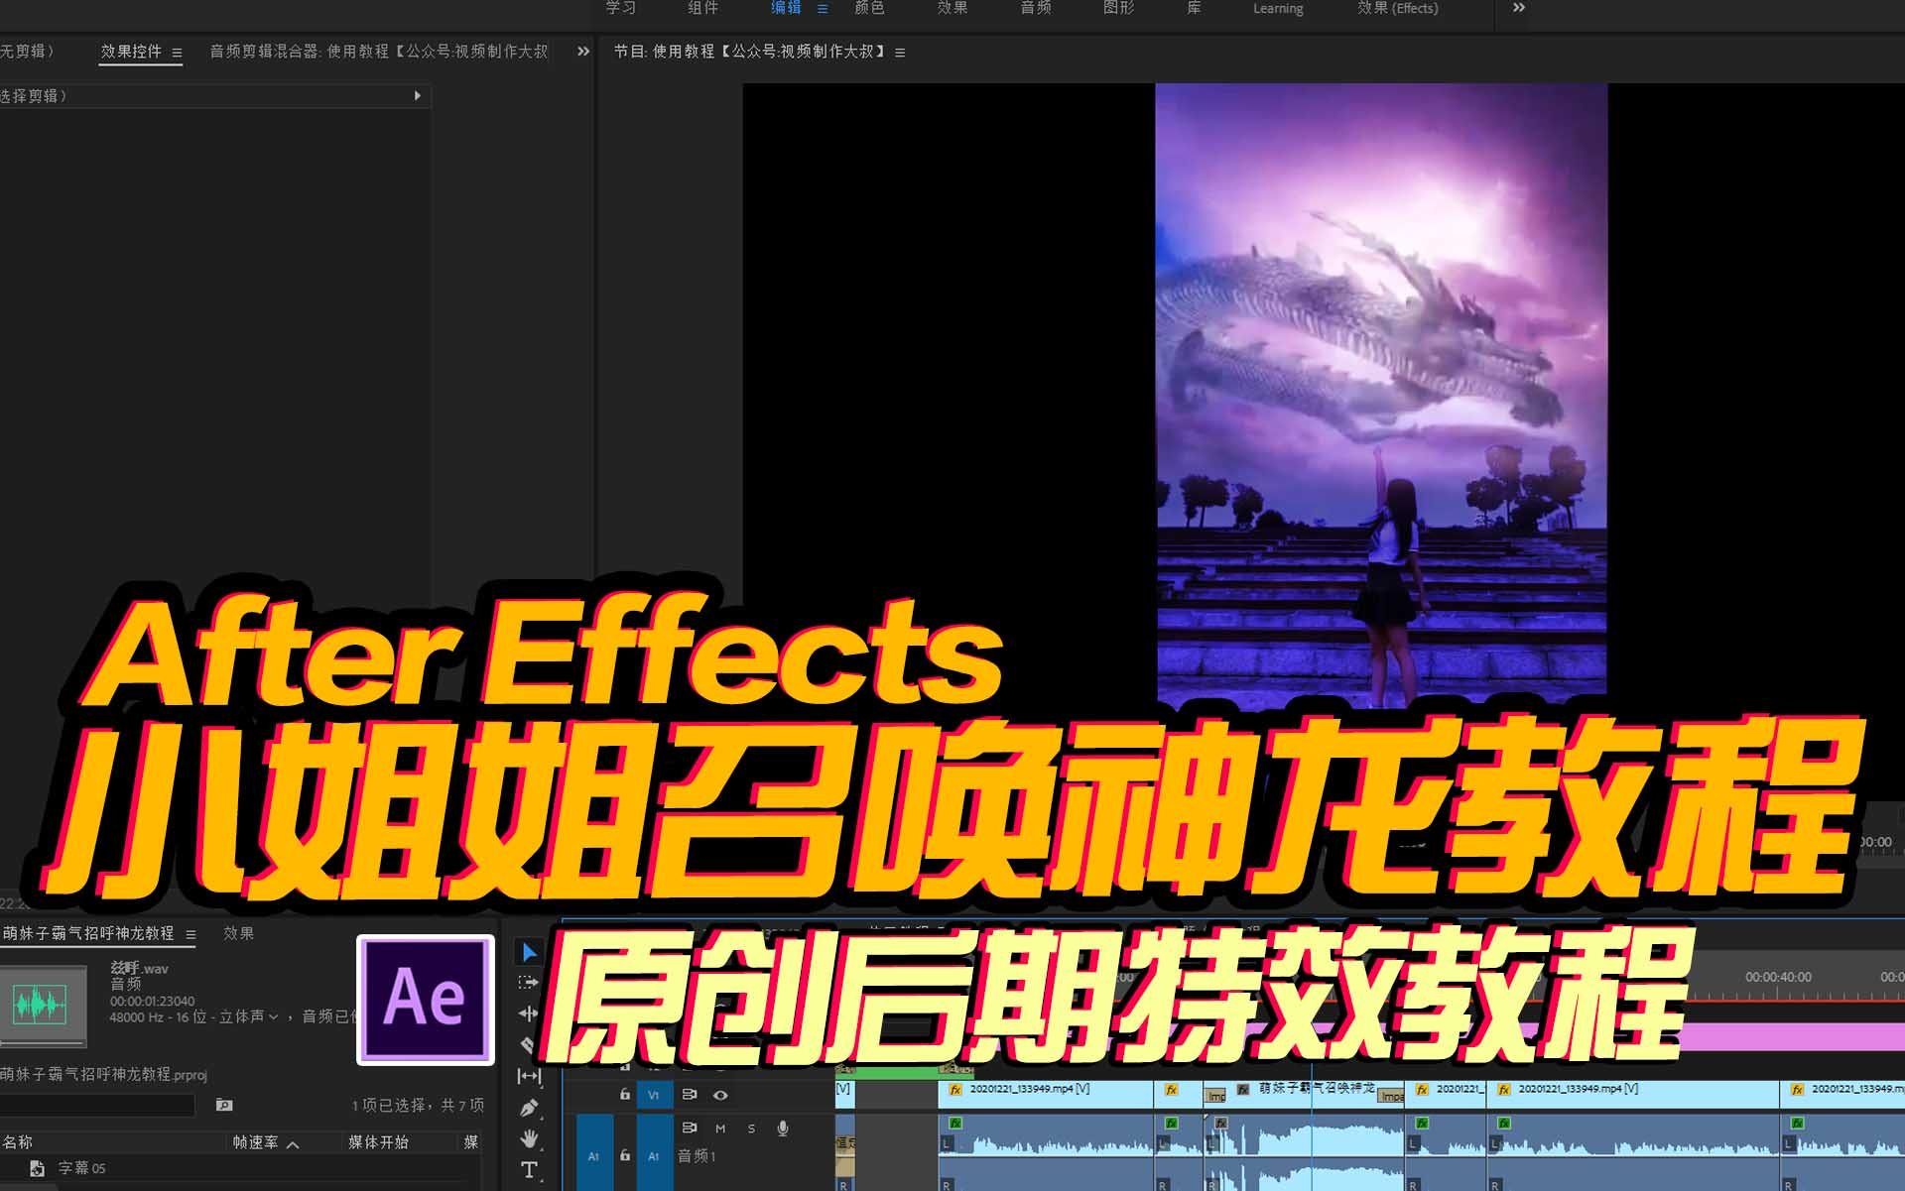The width and height of the screenshot is (1905, 1191).
Task: Select the Selection arrow tool
Action: point(529,952)
